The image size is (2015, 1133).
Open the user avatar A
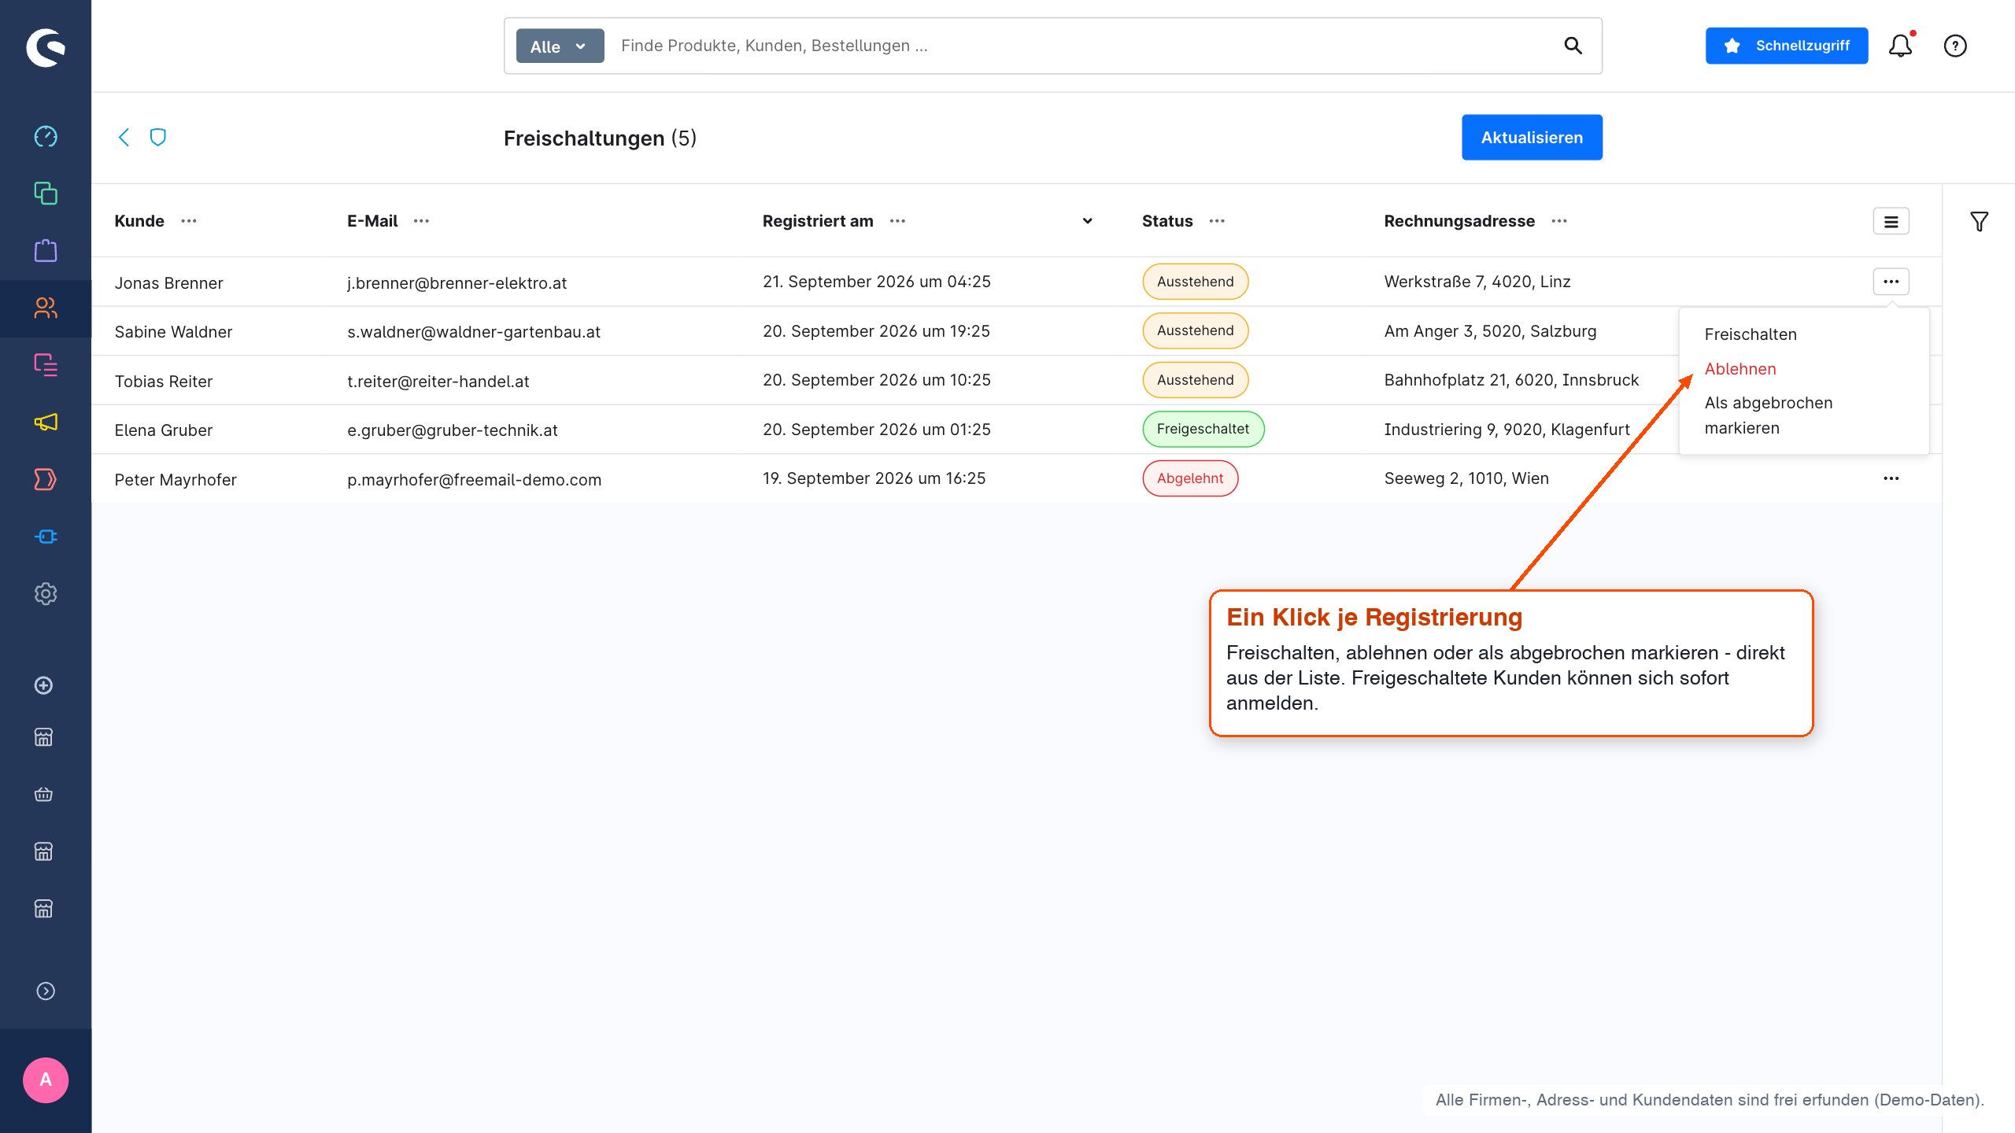point(46,1079)
